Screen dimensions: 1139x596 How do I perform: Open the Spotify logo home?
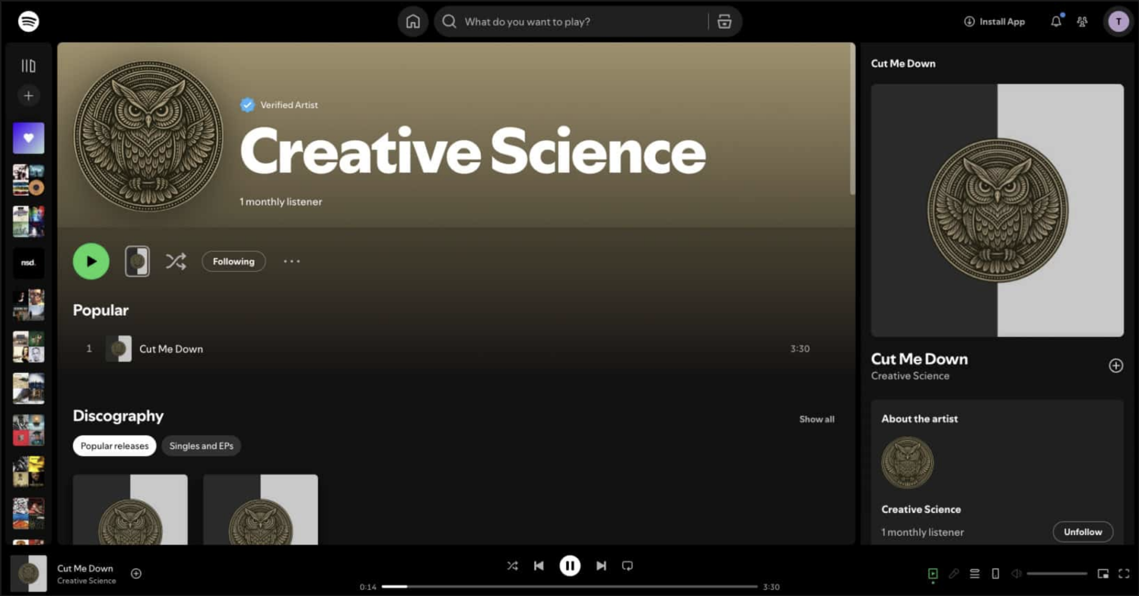coord(28,21)
